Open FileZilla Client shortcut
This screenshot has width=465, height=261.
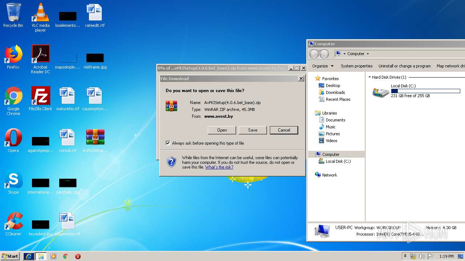[40, 99]
